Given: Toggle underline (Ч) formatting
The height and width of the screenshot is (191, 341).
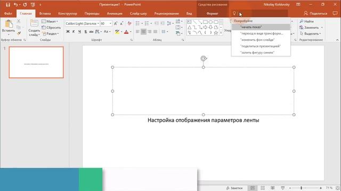Looking at the screenshot, I should 79,32.
